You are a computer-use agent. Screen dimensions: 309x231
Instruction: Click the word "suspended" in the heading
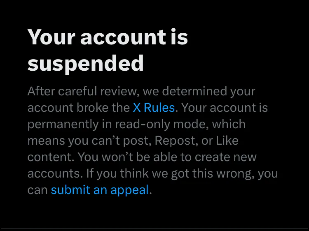click(x=86, y=63)
